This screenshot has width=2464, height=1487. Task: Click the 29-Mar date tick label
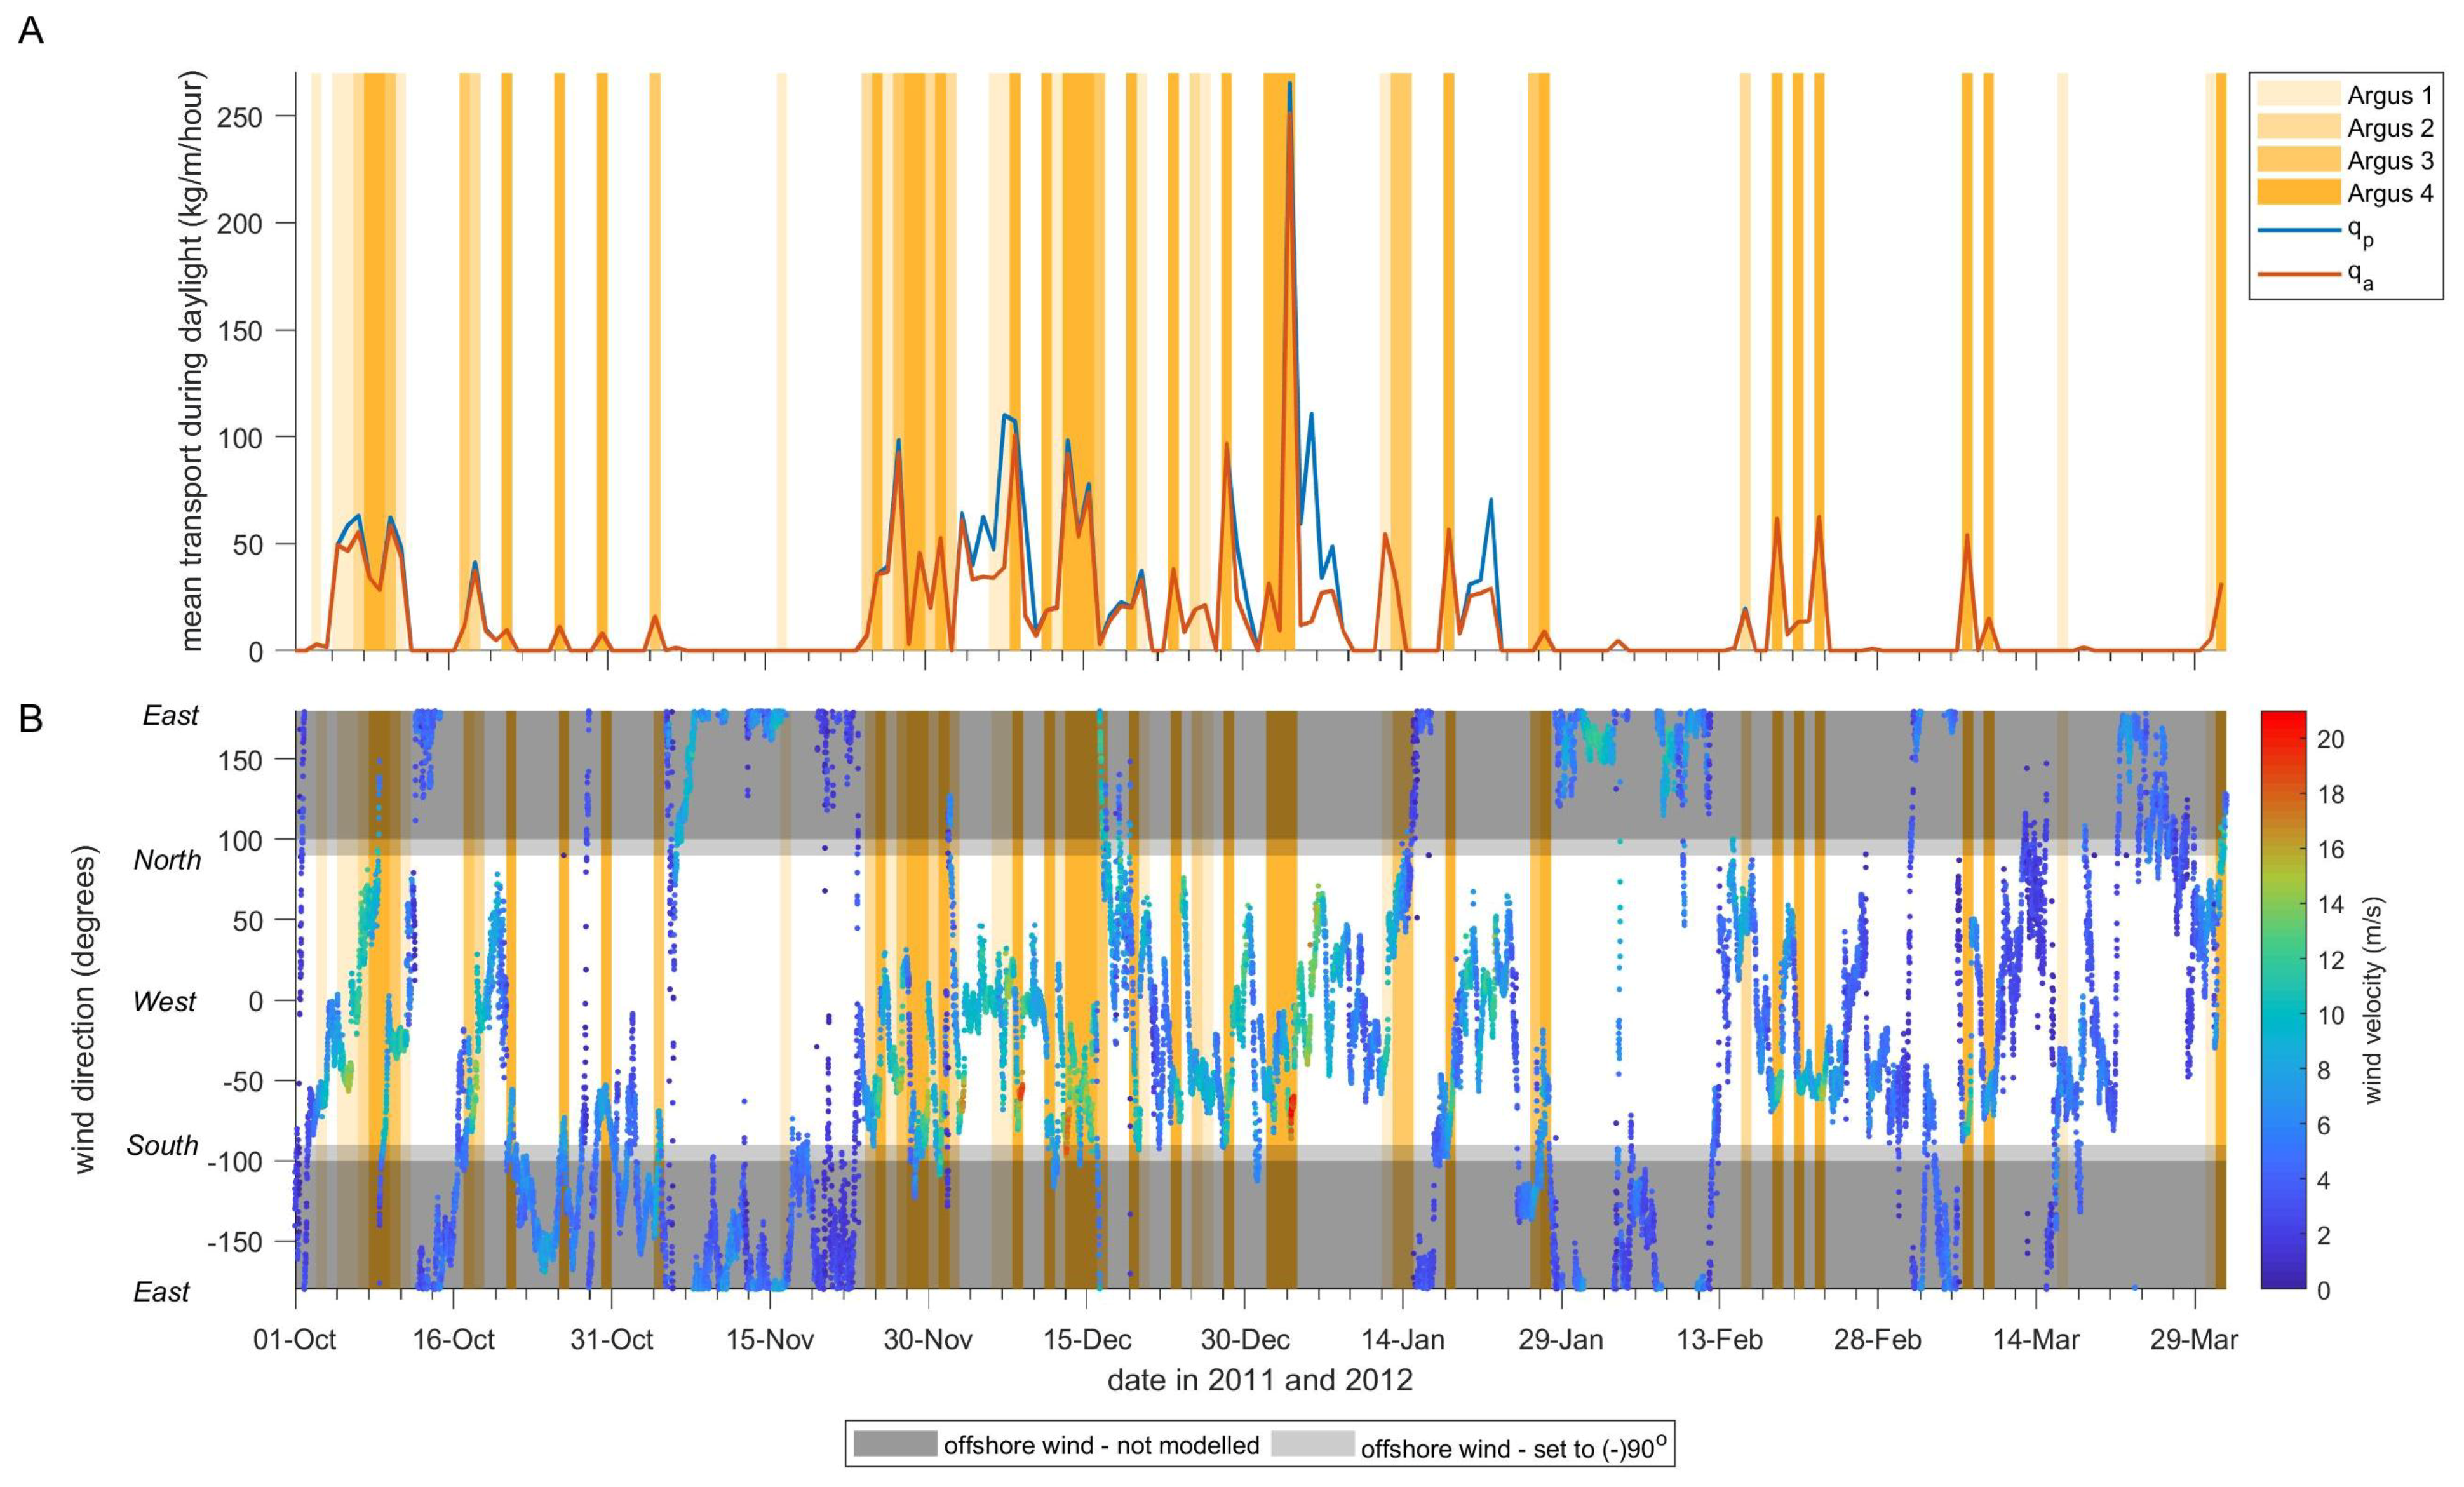(2194, 1340)
